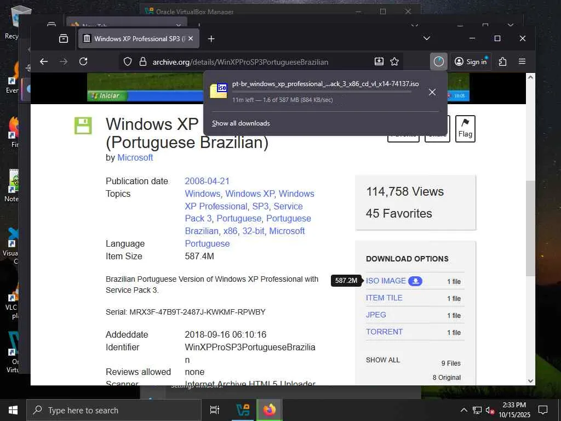
Task: Switch to VirtualBox in the taskbar
Action: (243, 410)
